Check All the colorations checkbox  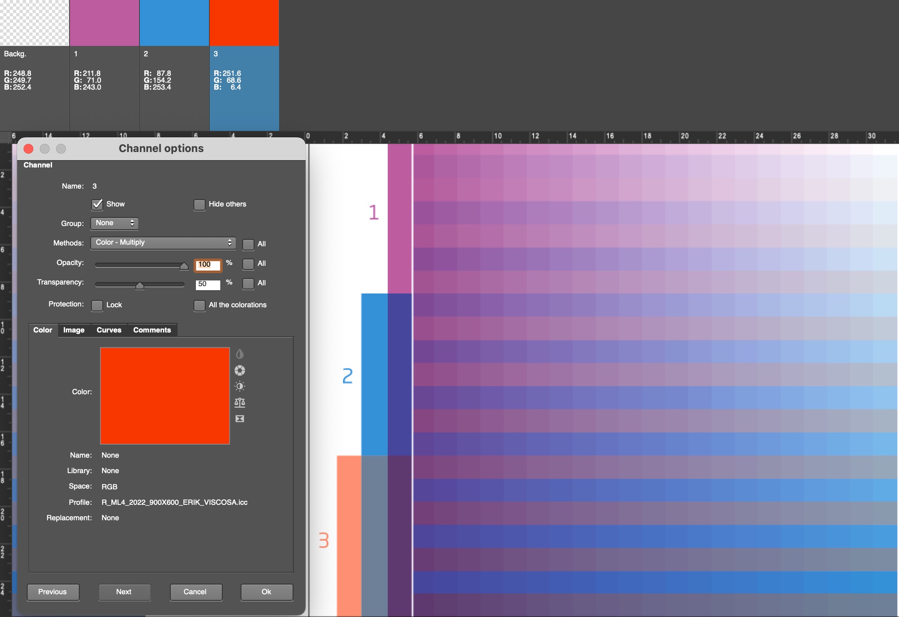coord(199,305)
